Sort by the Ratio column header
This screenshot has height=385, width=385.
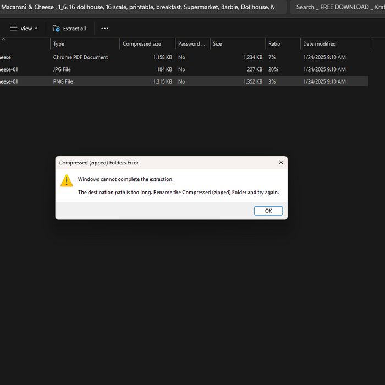point(283,43)
